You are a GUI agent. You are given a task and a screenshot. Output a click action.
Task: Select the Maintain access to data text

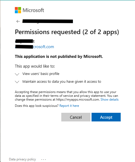click(x=62, y=82)
